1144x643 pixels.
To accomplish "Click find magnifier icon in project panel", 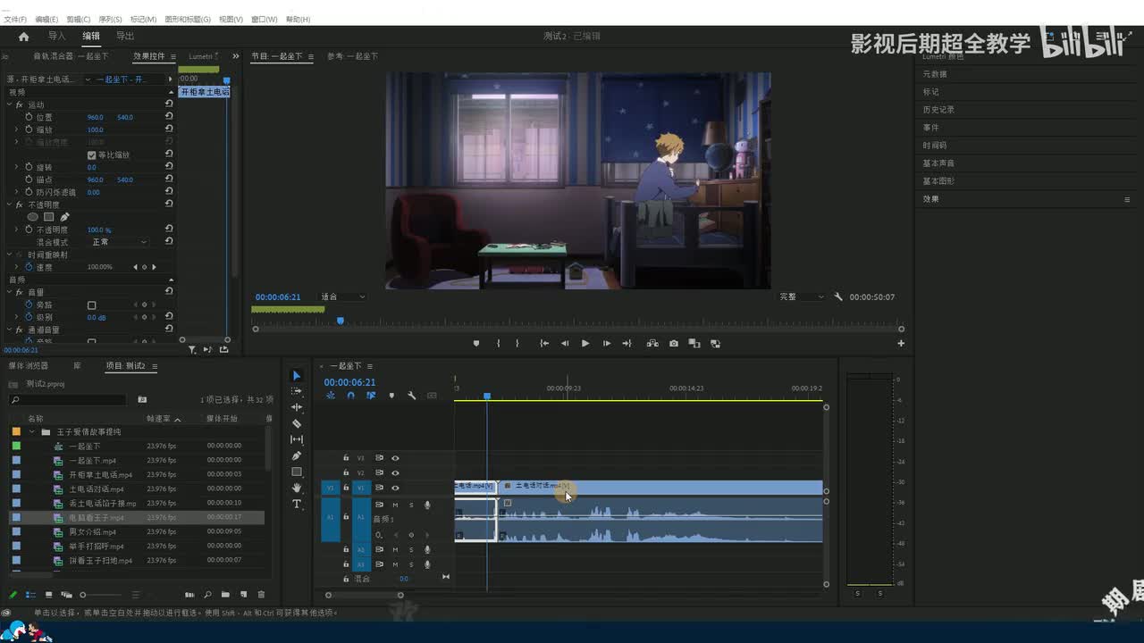I will point(207,595).
